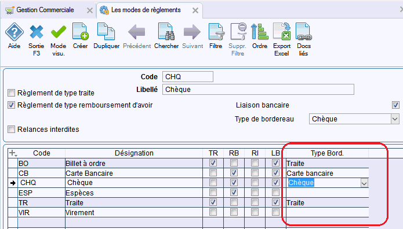Select the Les modes de règlements tab

(146, 10)
